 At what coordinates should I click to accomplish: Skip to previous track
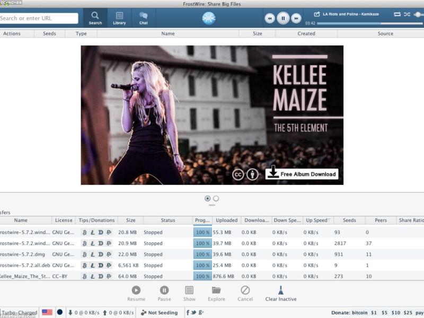(x=270, y=18)
